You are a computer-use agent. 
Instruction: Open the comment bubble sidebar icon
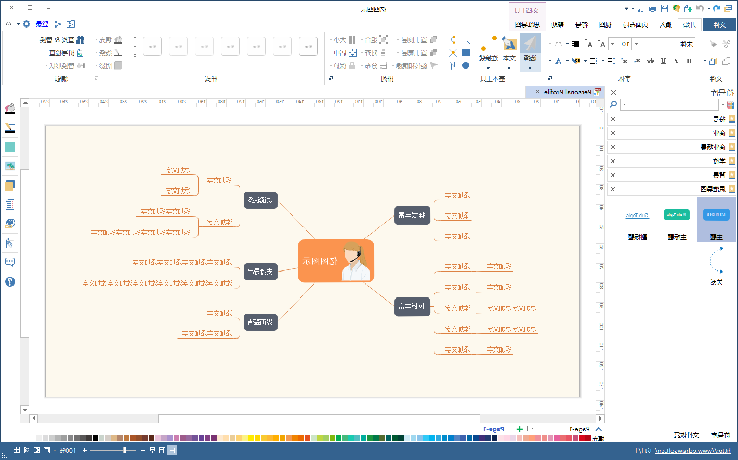10,262
